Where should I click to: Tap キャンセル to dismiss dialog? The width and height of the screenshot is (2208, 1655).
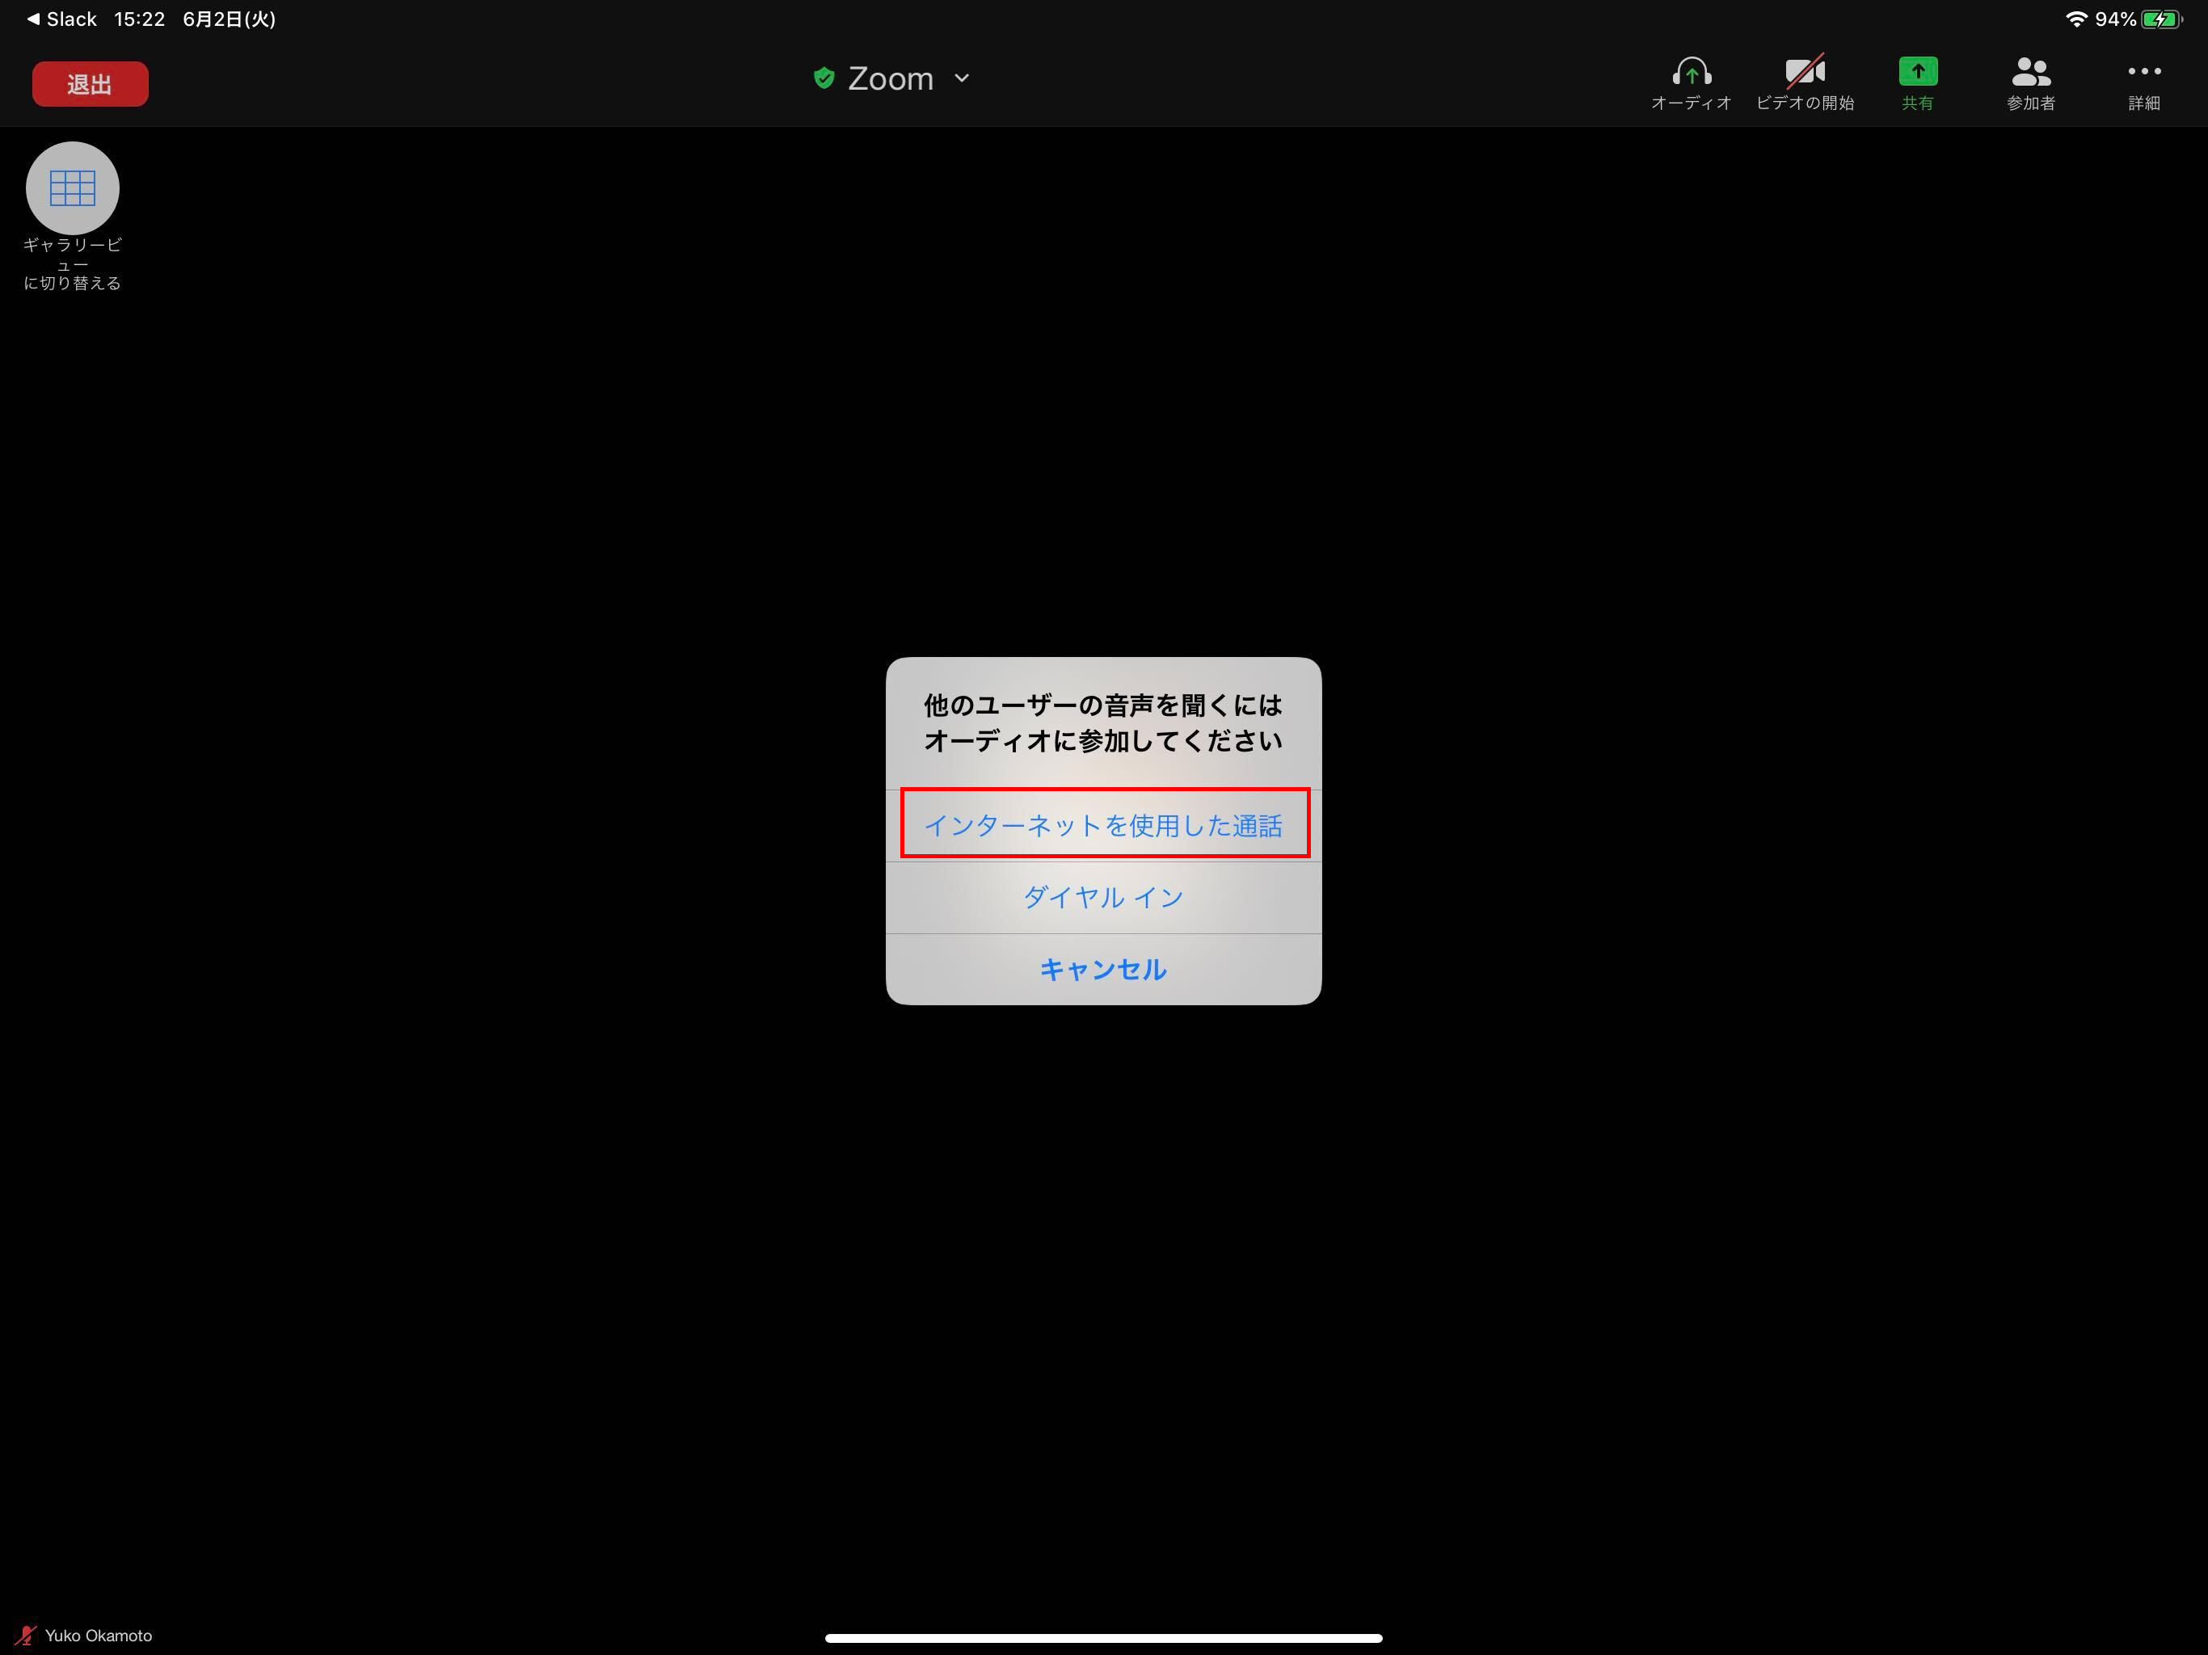pos(1104,969)
